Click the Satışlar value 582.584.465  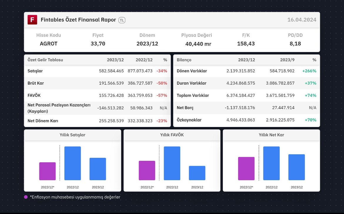tap(111, 71)
